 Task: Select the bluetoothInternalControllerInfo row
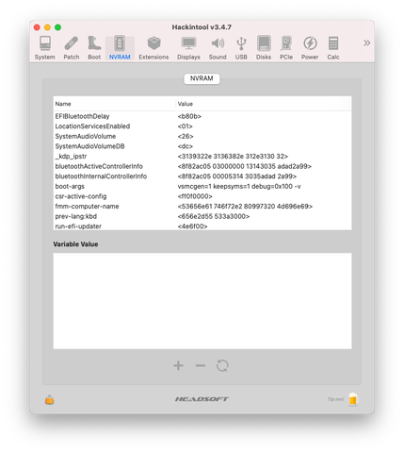click(202, 176)
